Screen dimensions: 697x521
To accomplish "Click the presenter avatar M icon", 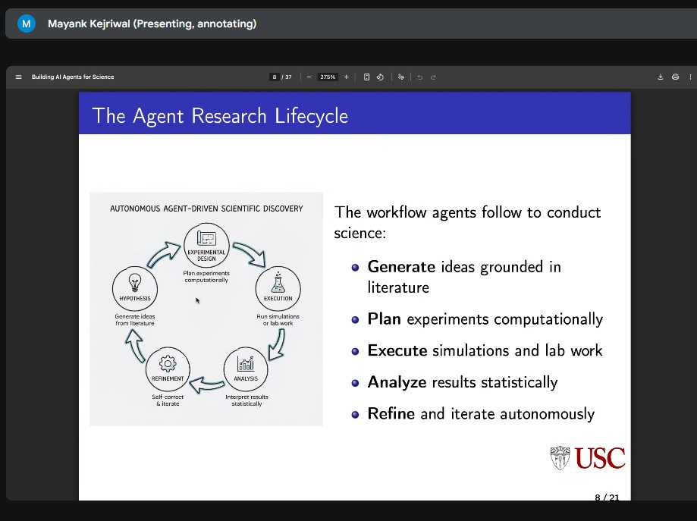I will click(27, 24).
